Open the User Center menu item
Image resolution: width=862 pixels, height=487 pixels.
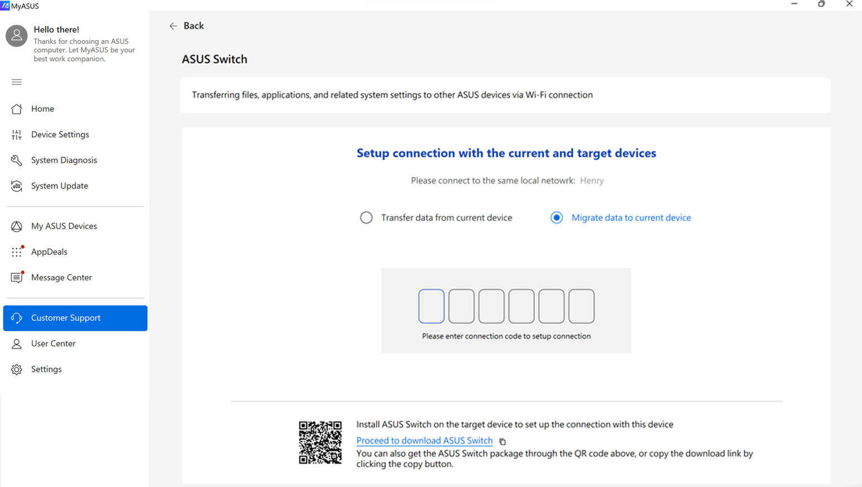(x=54, y=343)
